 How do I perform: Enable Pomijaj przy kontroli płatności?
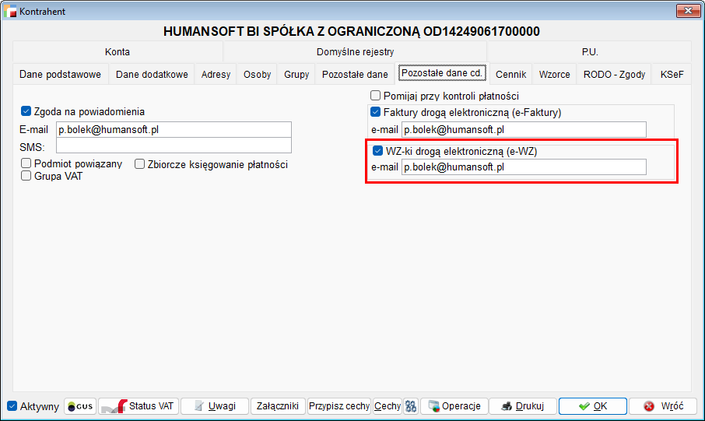[x=376, y=96]
